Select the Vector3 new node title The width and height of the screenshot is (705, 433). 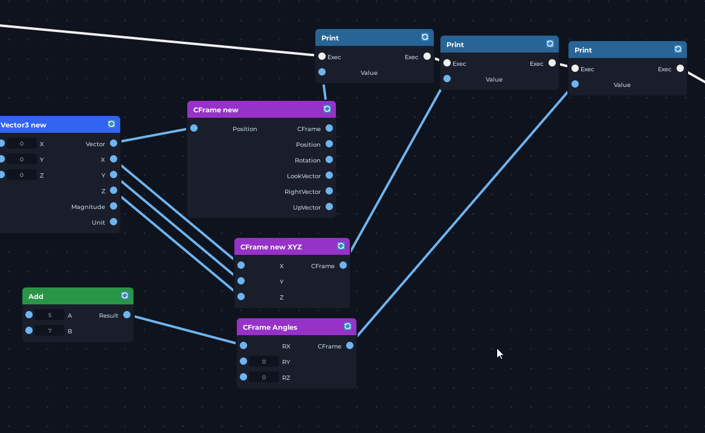(24, 125)
